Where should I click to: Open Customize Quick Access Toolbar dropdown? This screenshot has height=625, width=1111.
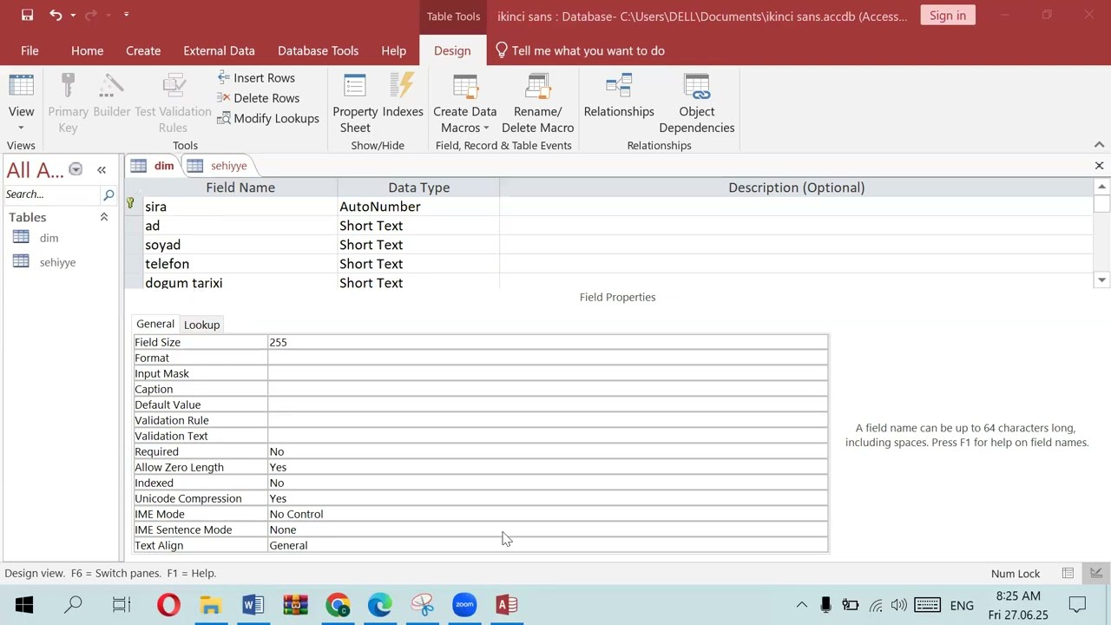click(126, 15)
